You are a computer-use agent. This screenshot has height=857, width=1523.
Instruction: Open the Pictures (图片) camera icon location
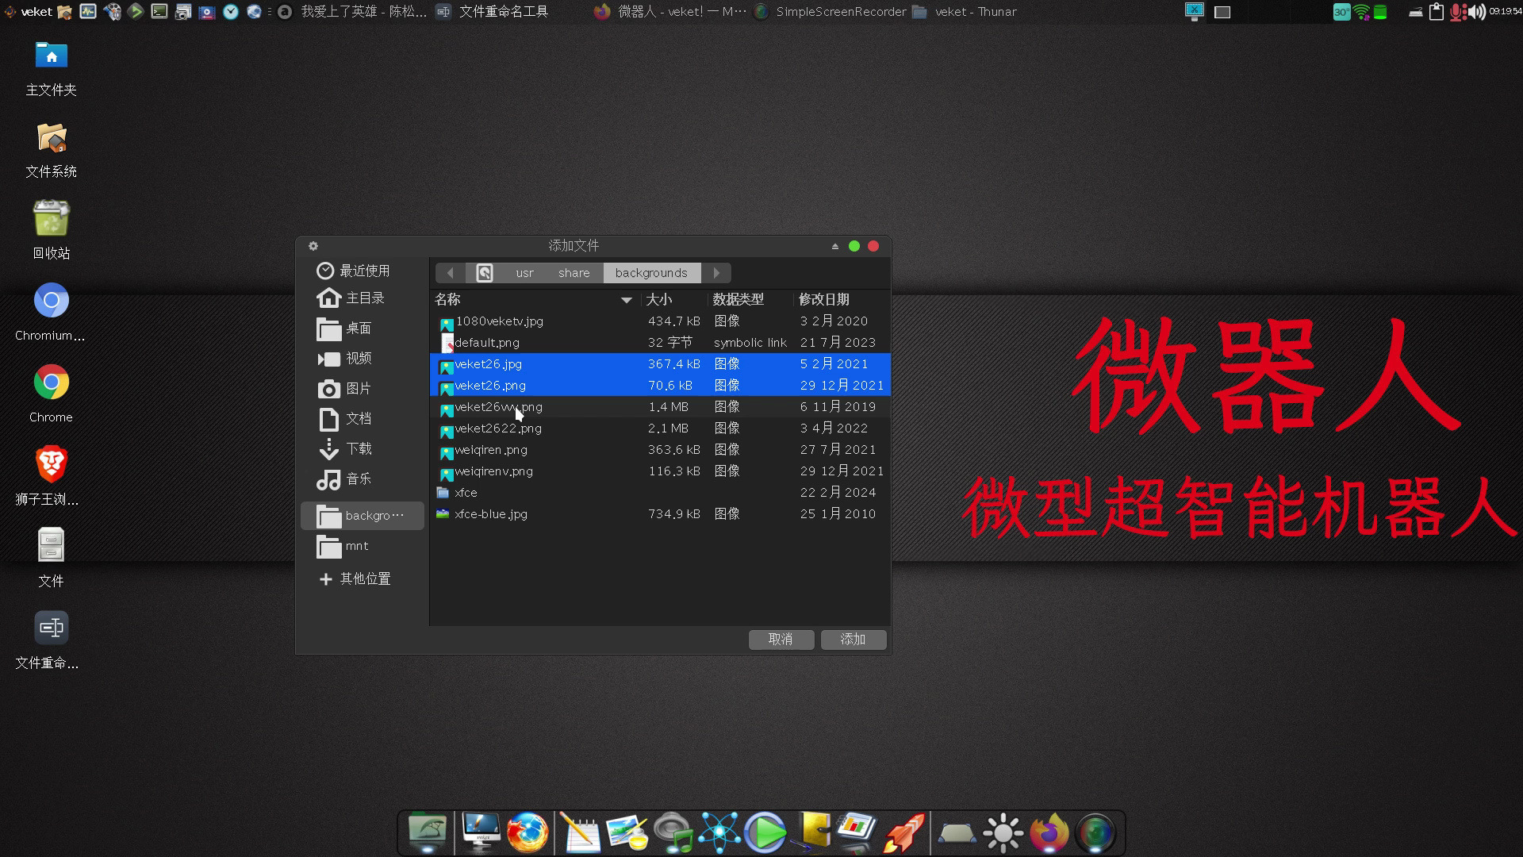click(328, 389)
